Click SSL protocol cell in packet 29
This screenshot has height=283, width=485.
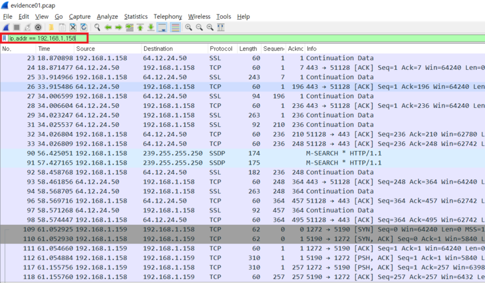(x=215, y=115)
